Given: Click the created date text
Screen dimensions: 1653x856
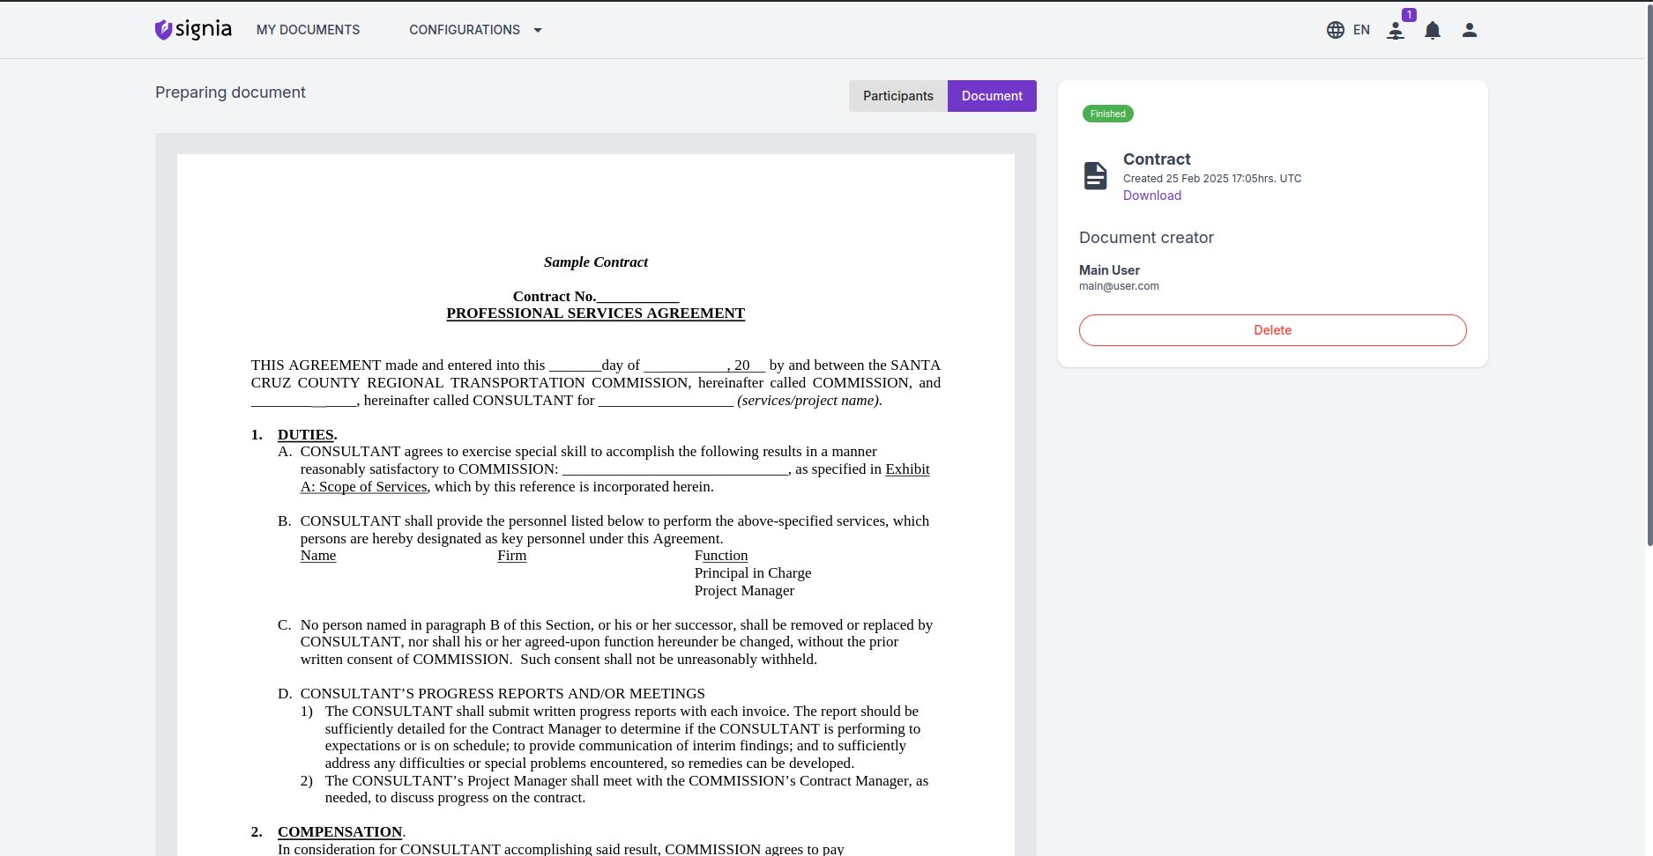Looking at the screenshot, I should [x=1212, y=179].
